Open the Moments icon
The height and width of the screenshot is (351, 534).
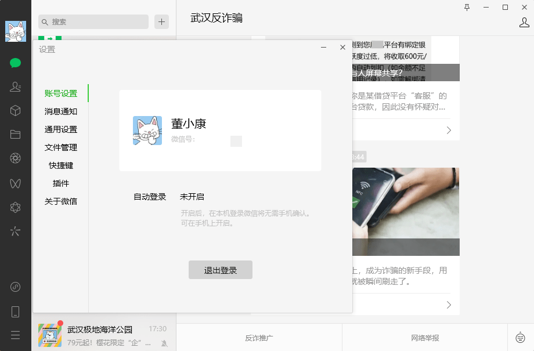[15, 157]
